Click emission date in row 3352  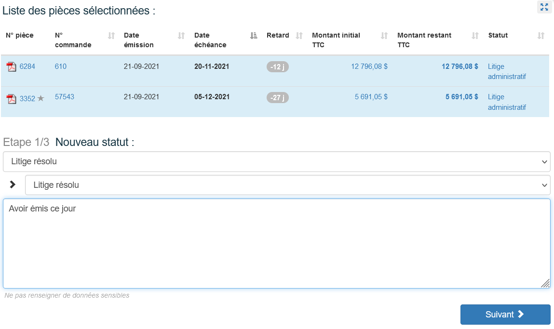tap(141, 97)
